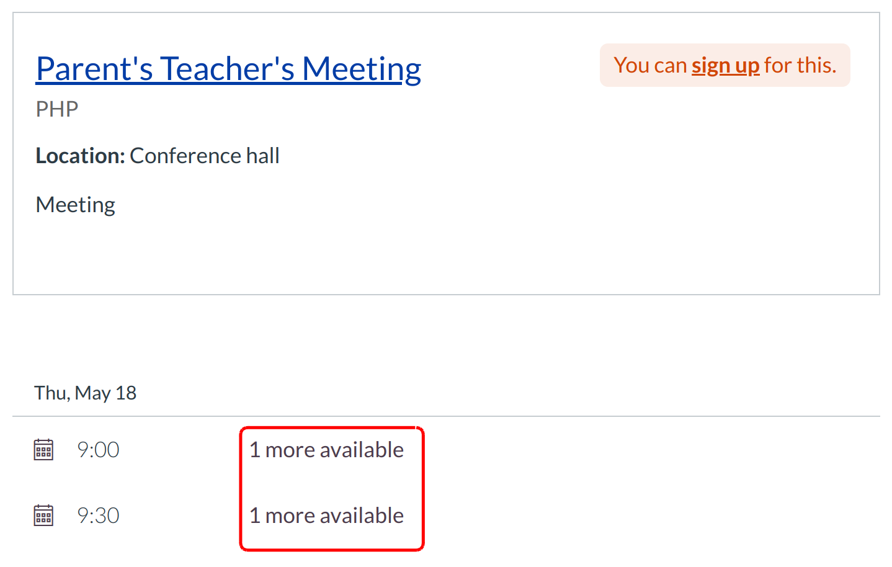Viewport: 892px width, 567px height.
Task: Click the divider line under the date header
Action: 446,416
